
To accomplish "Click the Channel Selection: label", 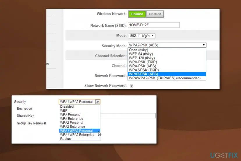I will coord(111,56).
